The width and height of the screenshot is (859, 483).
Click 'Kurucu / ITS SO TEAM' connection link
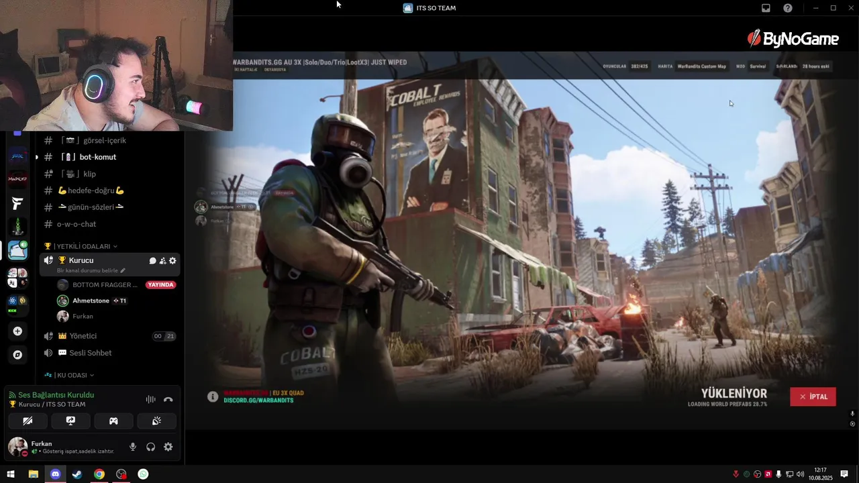click(52, 405)
